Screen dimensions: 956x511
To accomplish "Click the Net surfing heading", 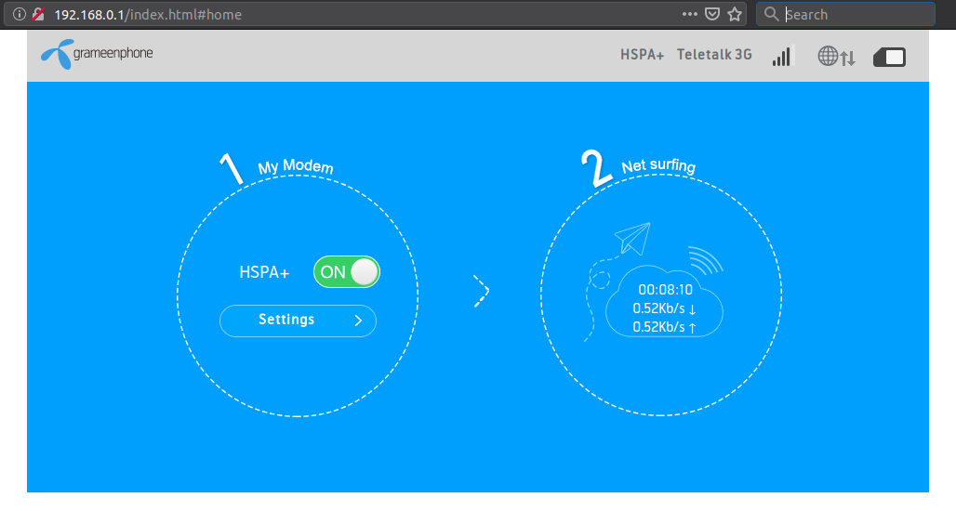I will (658, 165).
